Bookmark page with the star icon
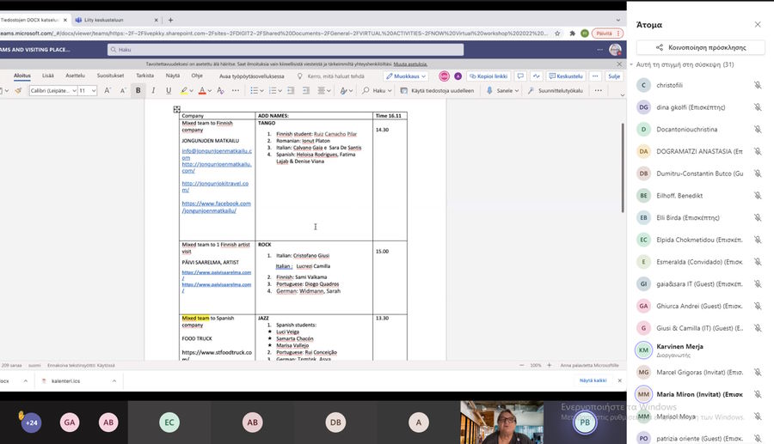Viewport: 774px width, 444px height. click(x=556, y=33)
